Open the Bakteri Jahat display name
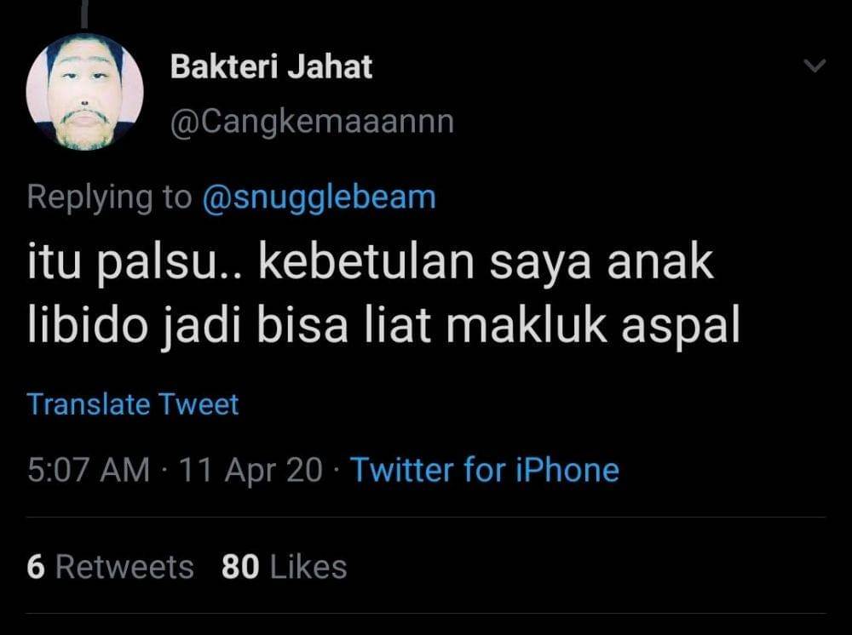 coord(271,66)
